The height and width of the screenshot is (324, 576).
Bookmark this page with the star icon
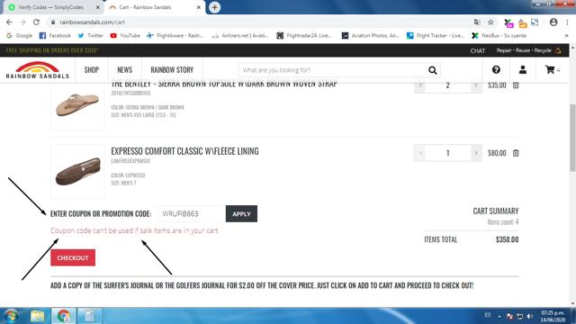(x=490, y=22)
